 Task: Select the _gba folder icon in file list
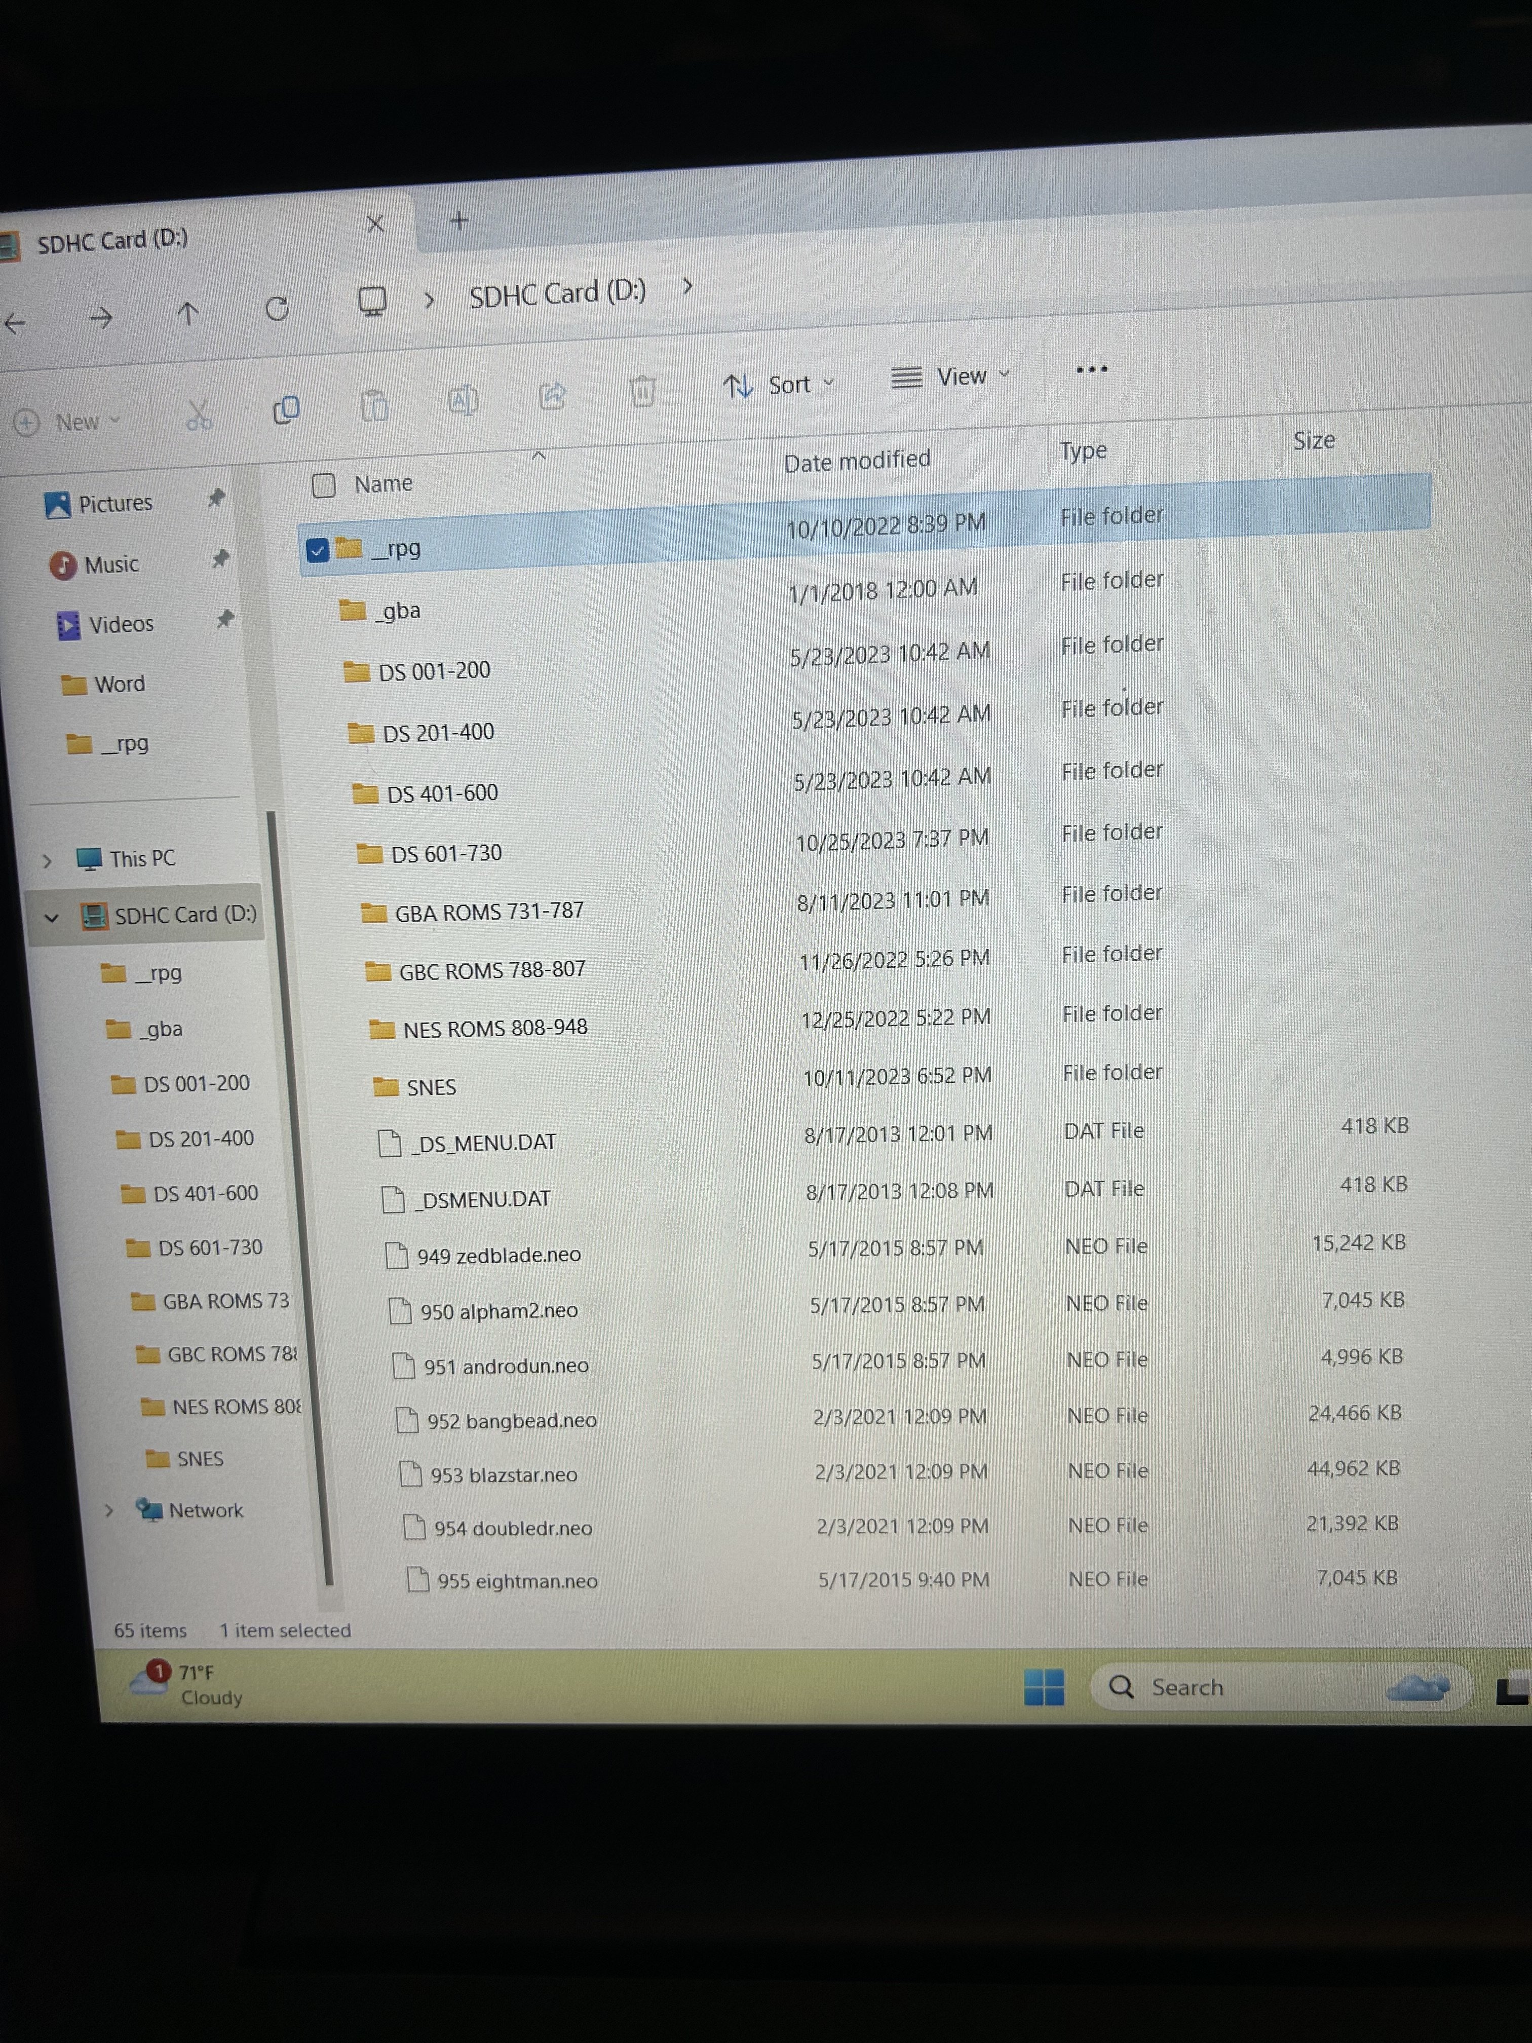[x=352, y=610]
